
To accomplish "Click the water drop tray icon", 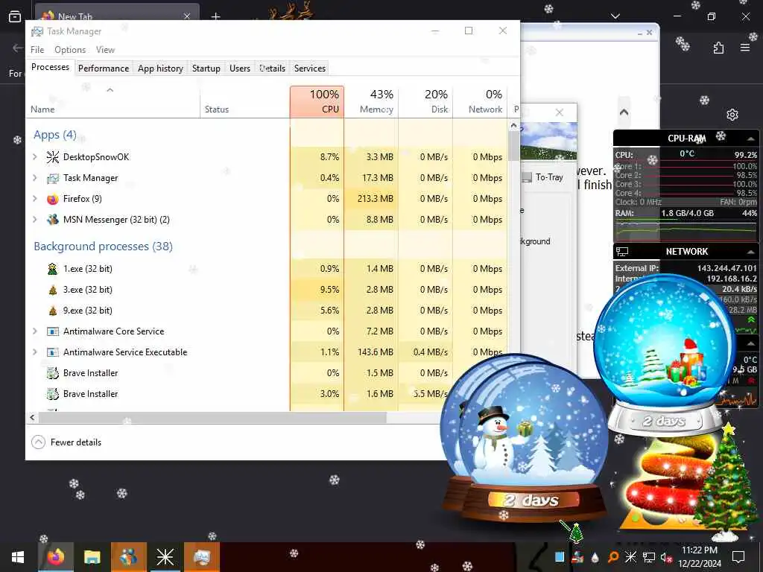I will [x=595, y=557].
